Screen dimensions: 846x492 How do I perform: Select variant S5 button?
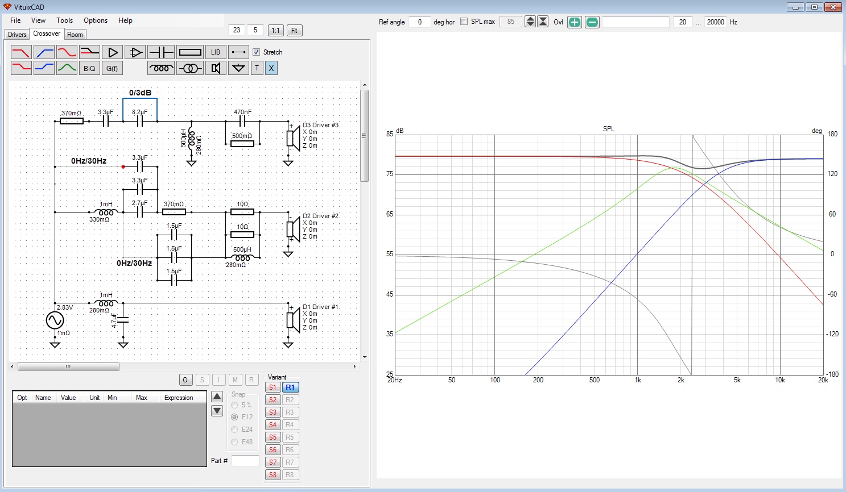pos(273,437)
